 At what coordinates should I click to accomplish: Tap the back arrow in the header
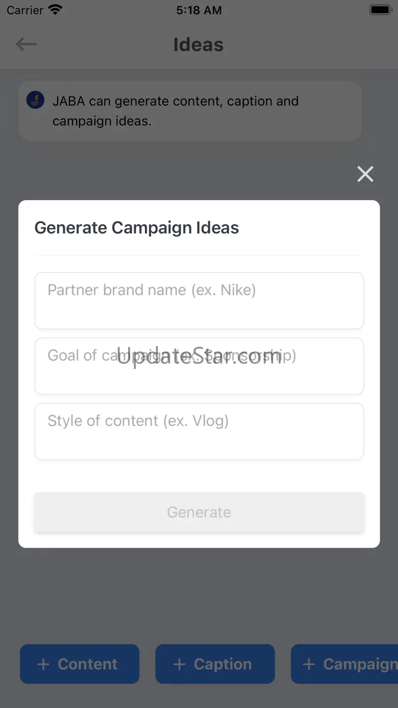[26, 44]
